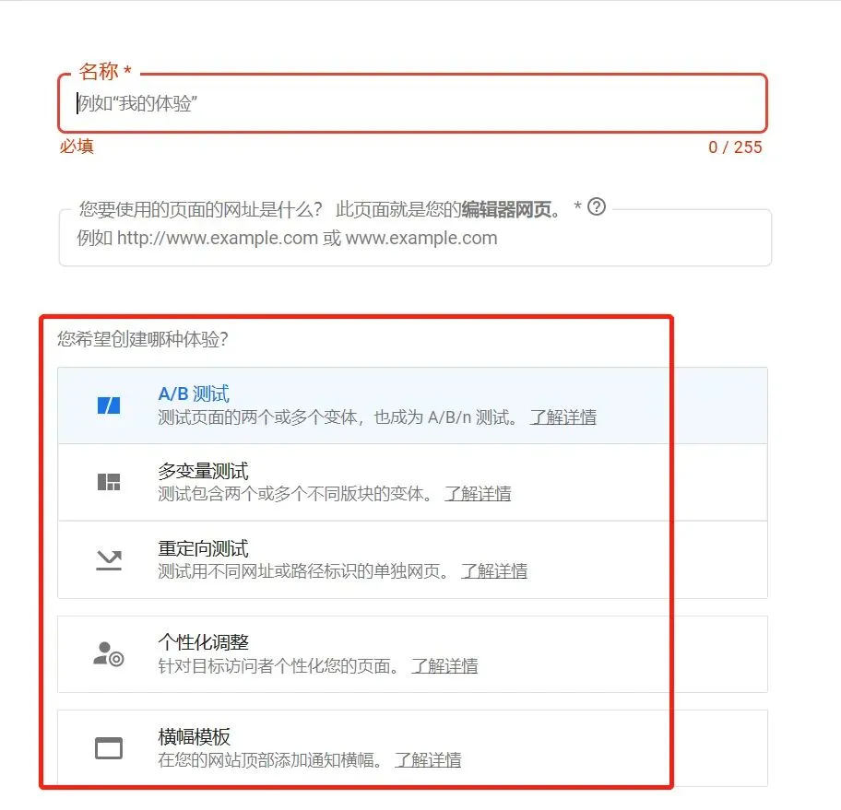The width and height of the screenshot is (841, 810).
Task: Click the 您希望创建哪种体验? heading
Action: tap(143, 339)
